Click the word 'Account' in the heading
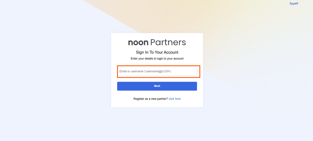The height and width of the screenshot is (141, 313). [x=171, y=52]
